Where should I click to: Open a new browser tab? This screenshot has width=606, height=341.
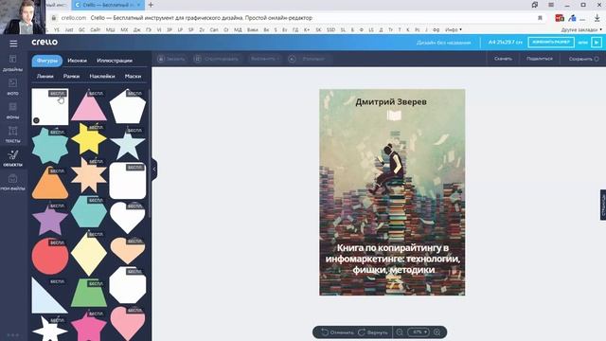(151, 5)
